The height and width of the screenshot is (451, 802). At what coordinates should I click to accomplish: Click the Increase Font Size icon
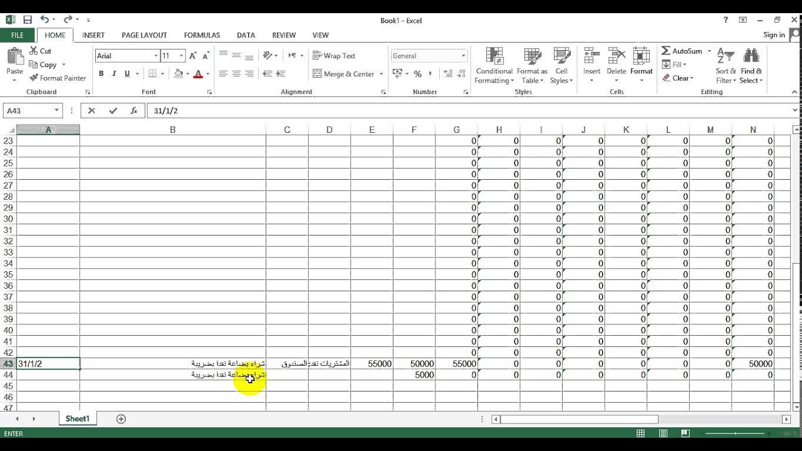pyautogui.click(x=193, y=56)
